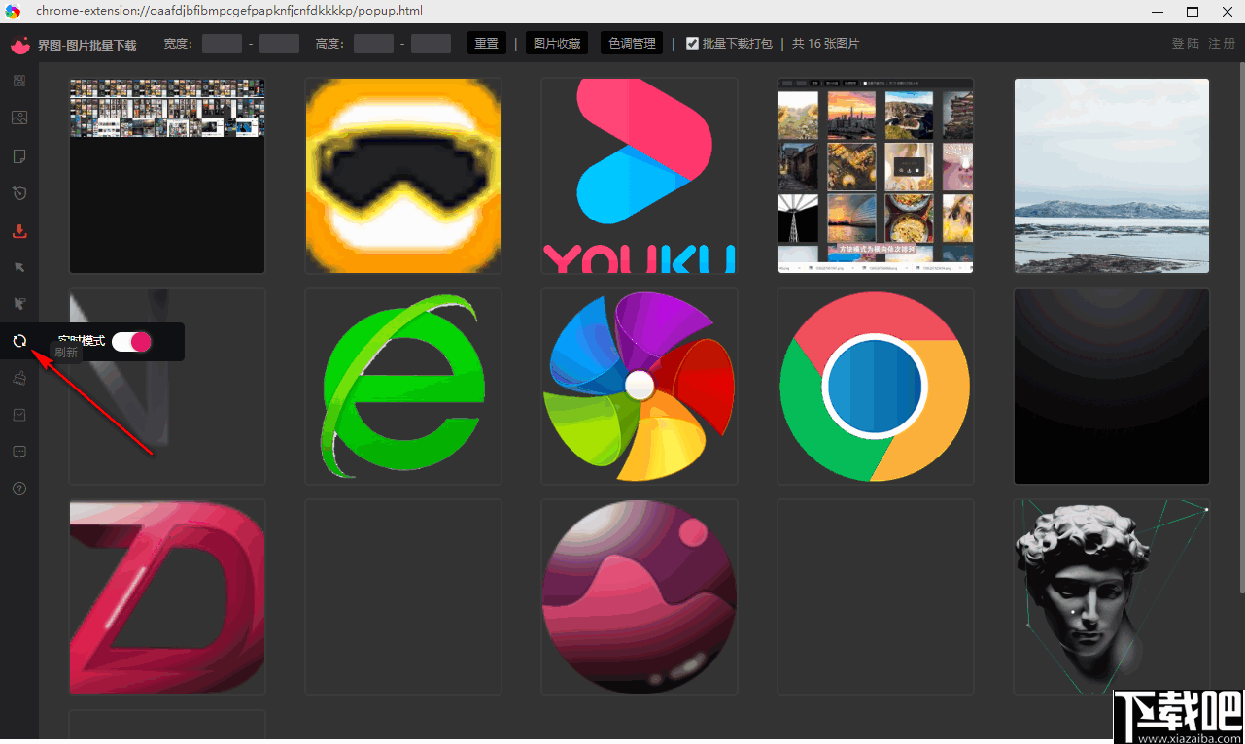Click the refresh icon in the sidebar
Screen dimensions: 1245x744
click(x=19, y=341)
